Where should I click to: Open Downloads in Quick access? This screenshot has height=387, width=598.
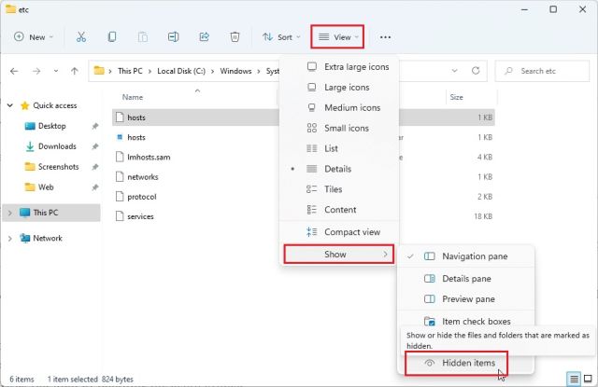pos(57,146)
